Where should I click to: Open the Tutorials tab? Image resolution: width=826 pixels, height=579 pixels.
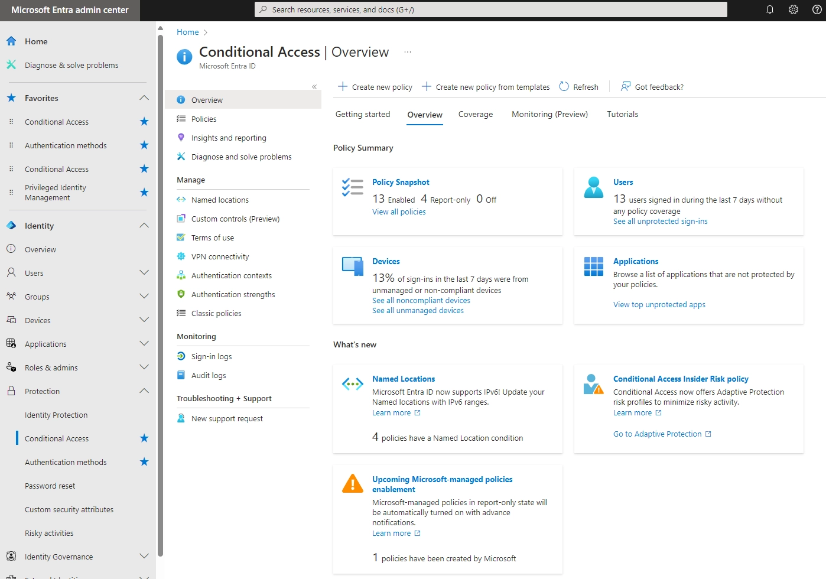[x=623, y=115]
